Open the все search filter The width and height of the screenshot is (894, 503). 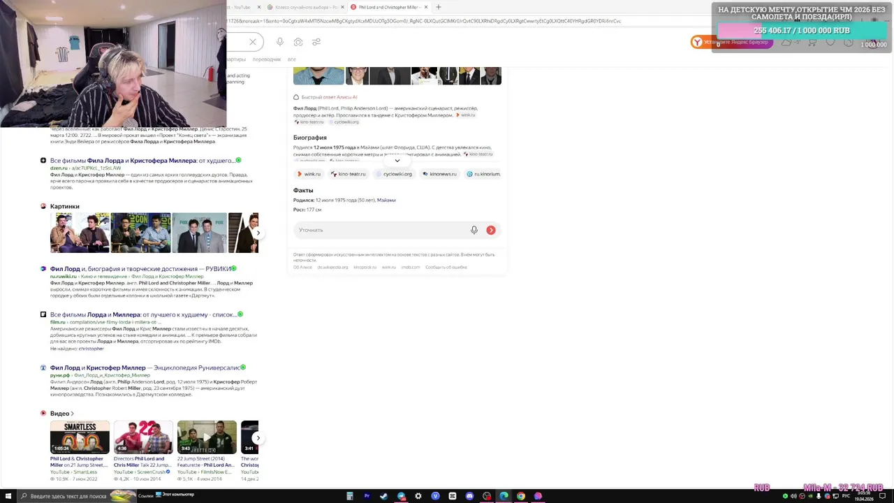[x=291, y=59]
